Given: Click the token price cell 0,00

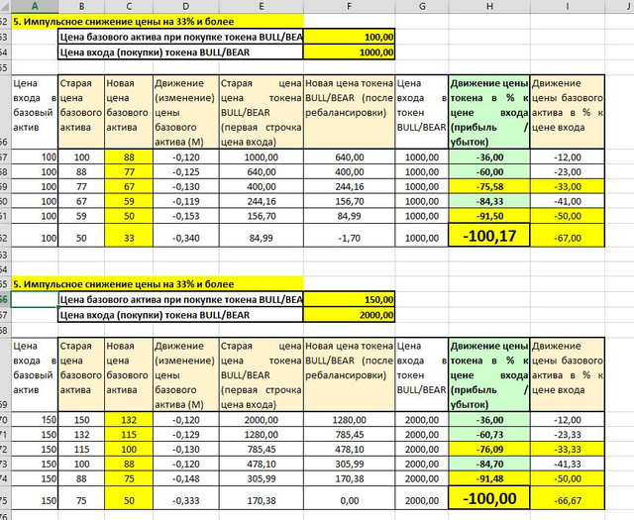Looking at the screenshot, I should click(x=349, y=498).
